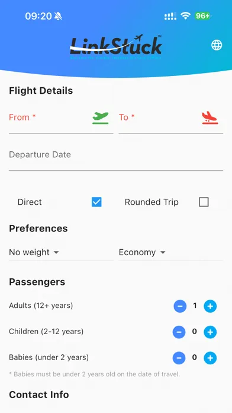The width and height of the screenshot is (232, 413).
Task: Decrease the Adults passenger count
Action: click(180, 306)
